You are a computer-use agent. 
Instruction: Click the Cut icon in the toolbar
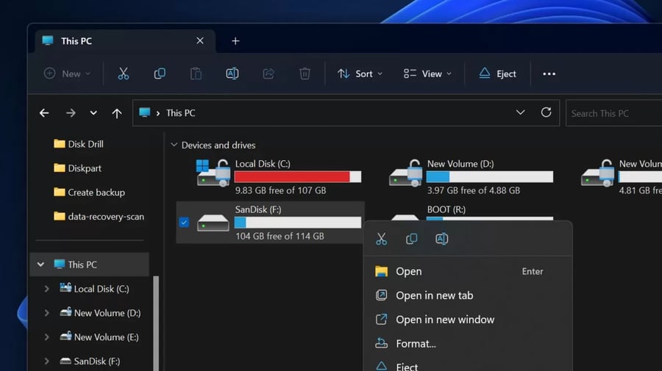tap(124, 73)
